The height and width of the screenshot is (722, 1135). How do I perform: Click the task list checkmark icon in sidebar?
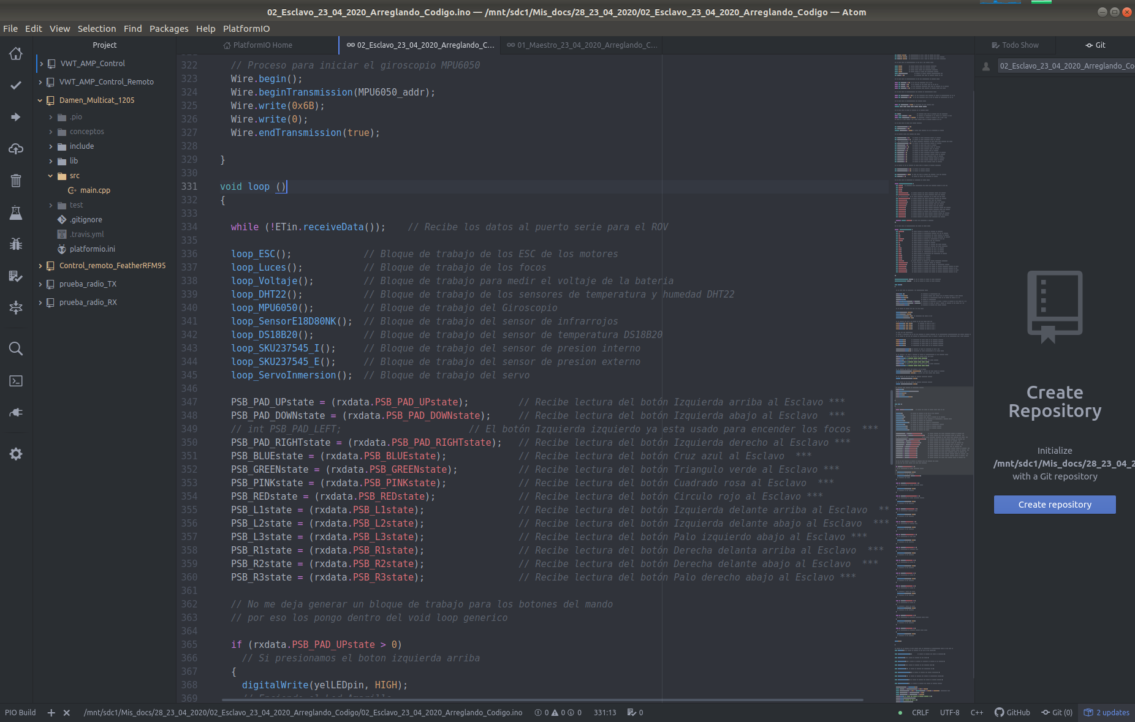16,276
